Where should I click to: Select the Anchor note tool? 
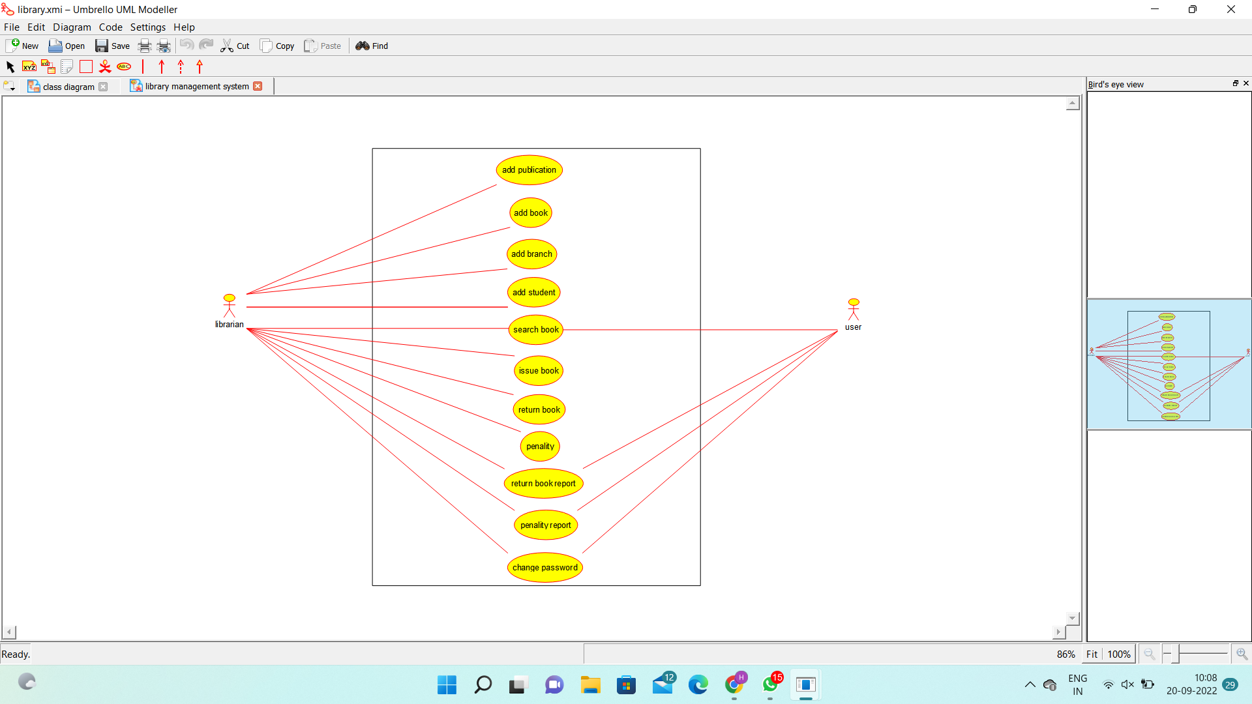(x=48, y=66)
